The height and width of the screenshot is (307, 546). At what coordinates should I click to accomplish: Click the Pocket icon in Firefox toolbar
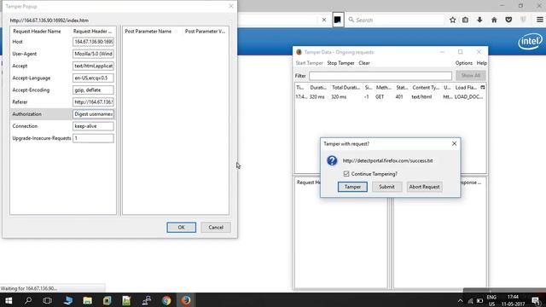508,20
